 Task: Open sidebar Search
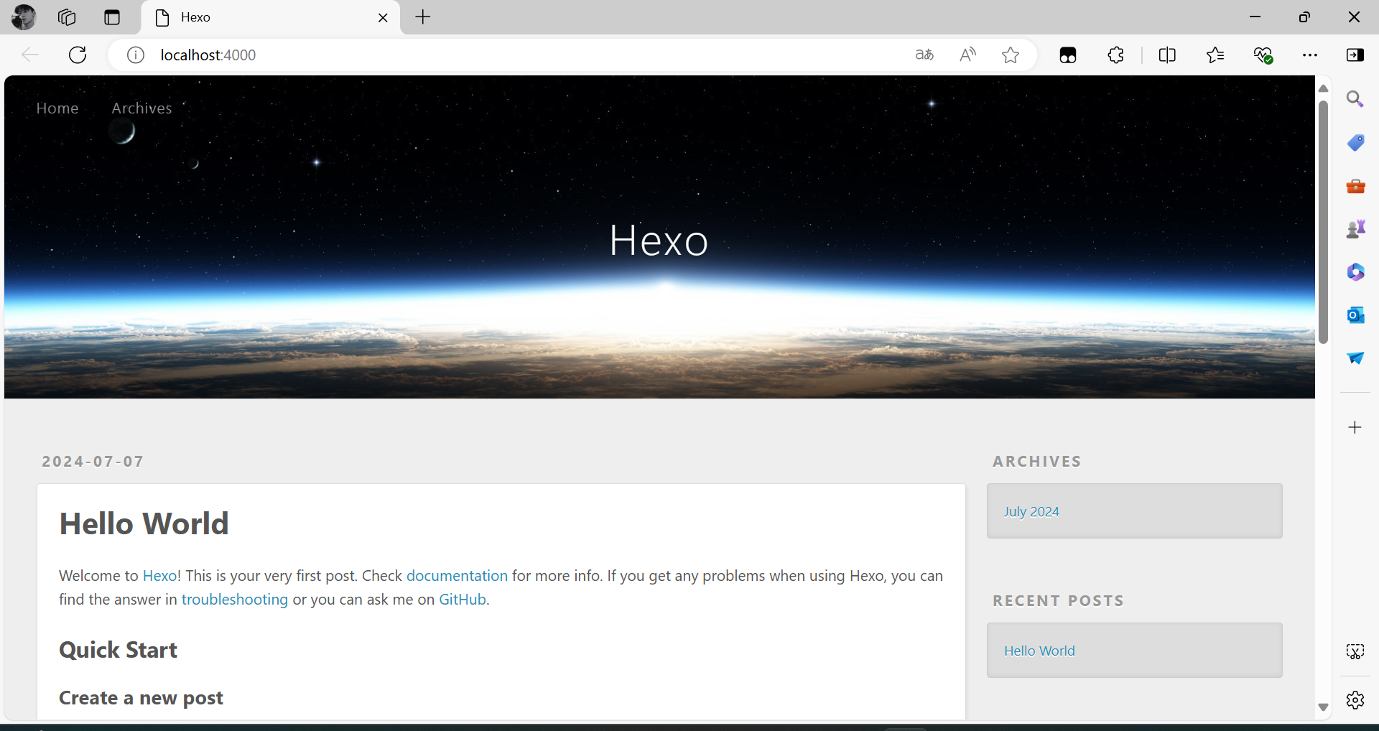[x=1355, y=99]
